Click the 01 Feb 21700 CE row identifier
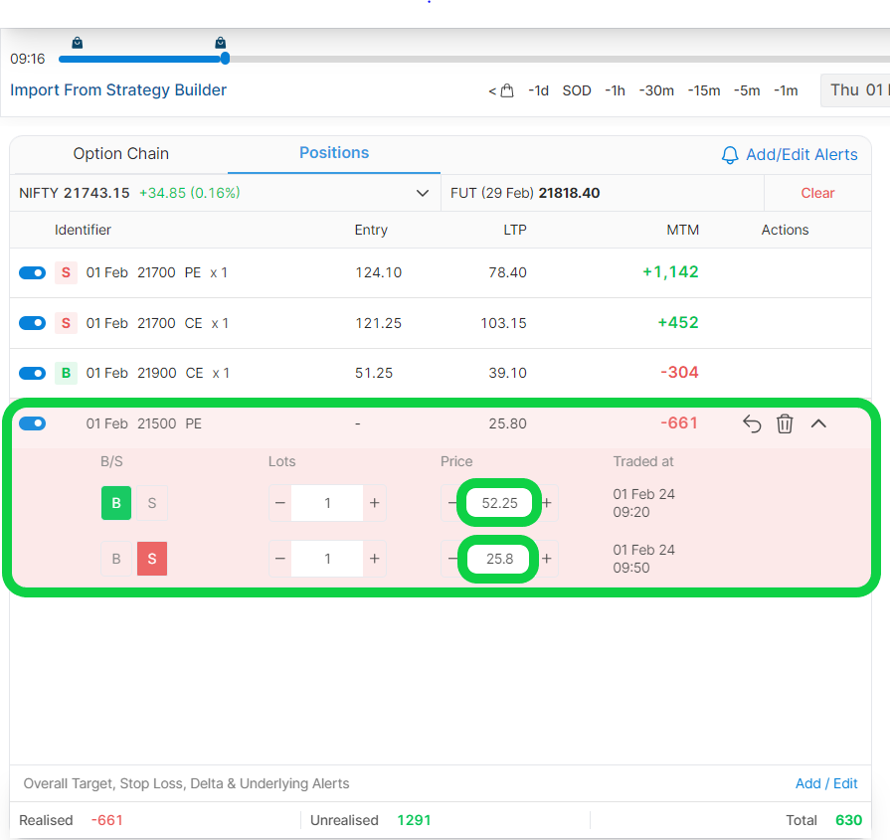This screenshot has height=840, width=890. point(157,323)
